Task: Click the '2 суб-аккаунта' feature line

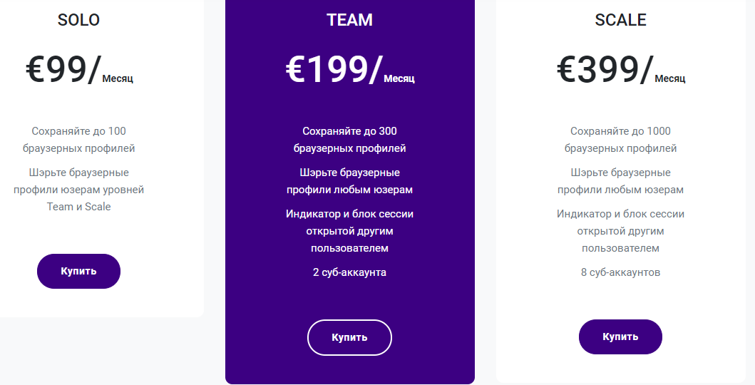Action: pos(349,272)
